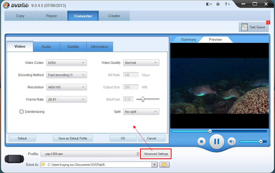Open the Information tab
This screenshot has width=275, height=173.
(99, 47)
